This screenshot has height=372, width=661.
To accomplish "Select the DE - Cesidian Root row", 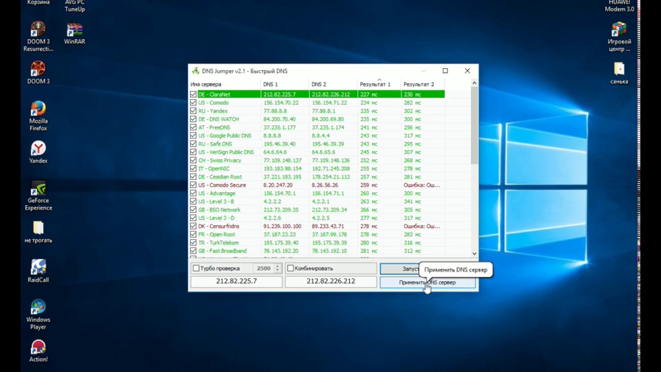I will point(317,177).
